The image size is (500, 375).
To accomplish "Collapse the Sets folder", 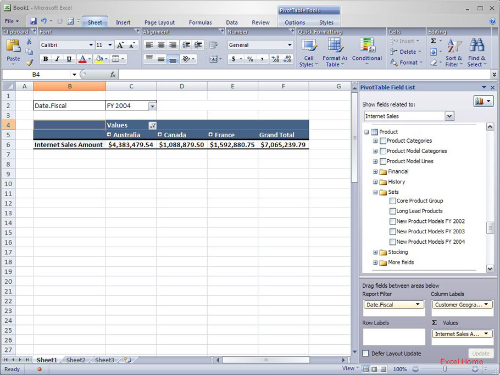I will pyautogui.click(x=375, y=192).
